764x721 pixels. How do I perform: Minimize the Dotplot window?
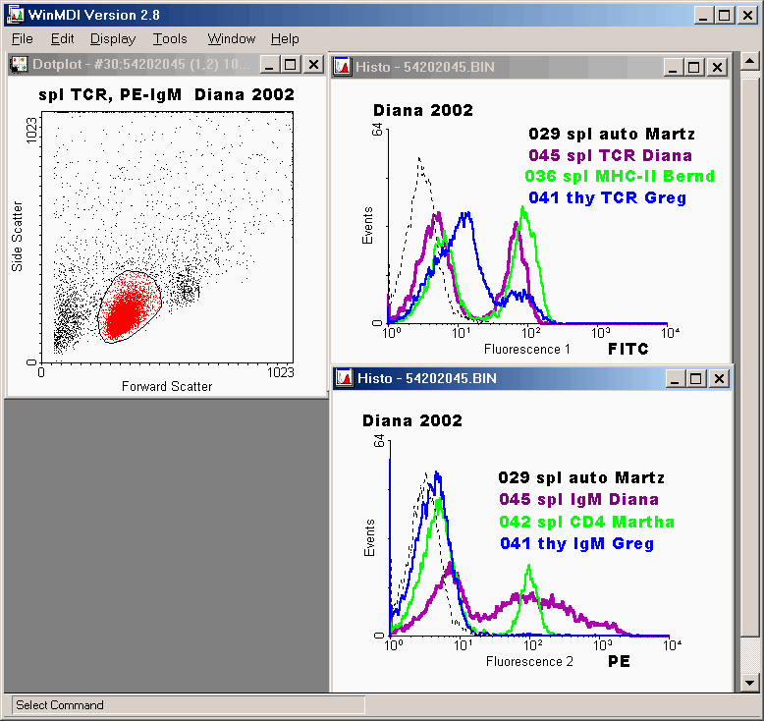tap(267, 65)
